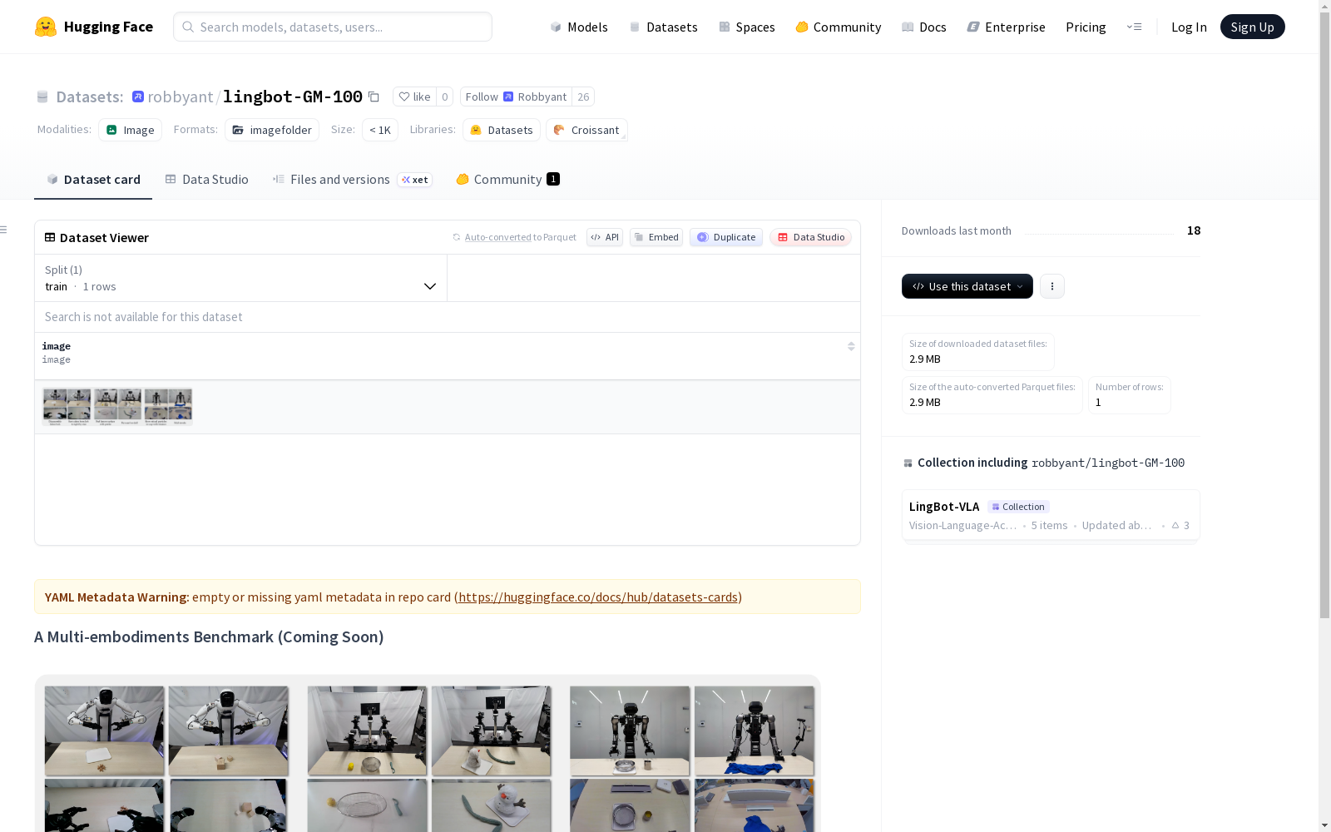Screen dimensions: 1331x832
Task: Click the Dataset Viewer table icon
Action: (50, 237)
